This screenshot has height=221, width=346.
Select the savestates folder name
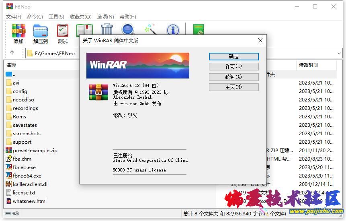pyautogui.click(x=25, y=125)
